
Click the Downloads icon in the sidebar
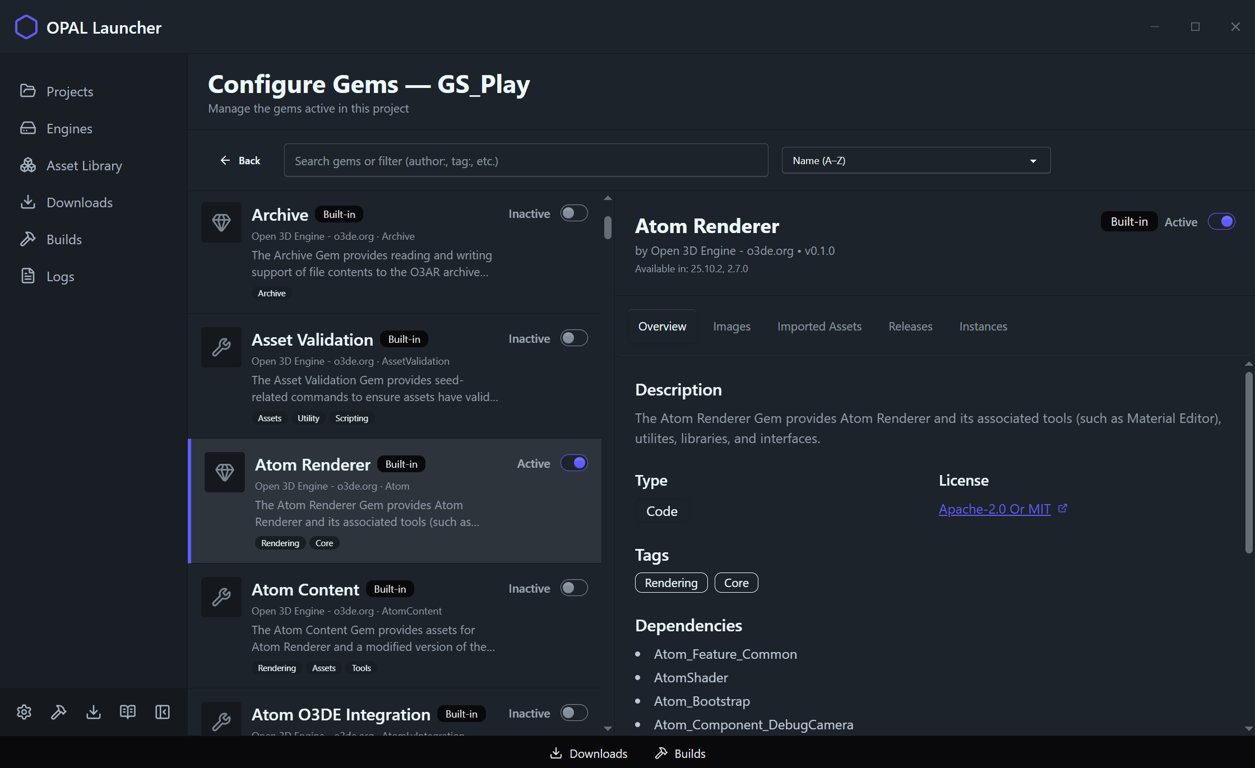coord(27,202)
